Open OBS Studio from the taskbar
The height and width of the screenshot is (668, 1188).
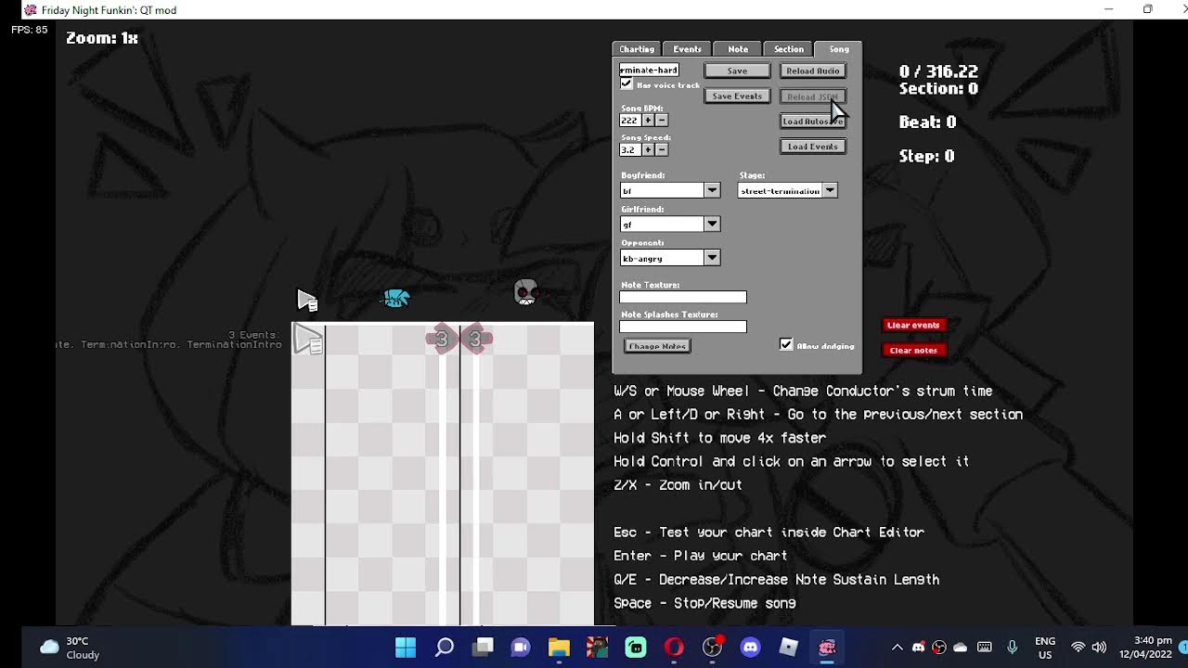point(712,647)
